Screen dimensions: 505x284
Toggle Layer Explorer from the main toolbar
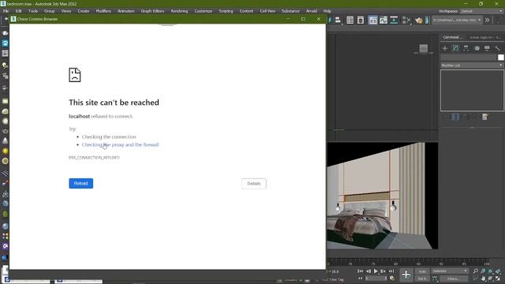pos(361,21)
